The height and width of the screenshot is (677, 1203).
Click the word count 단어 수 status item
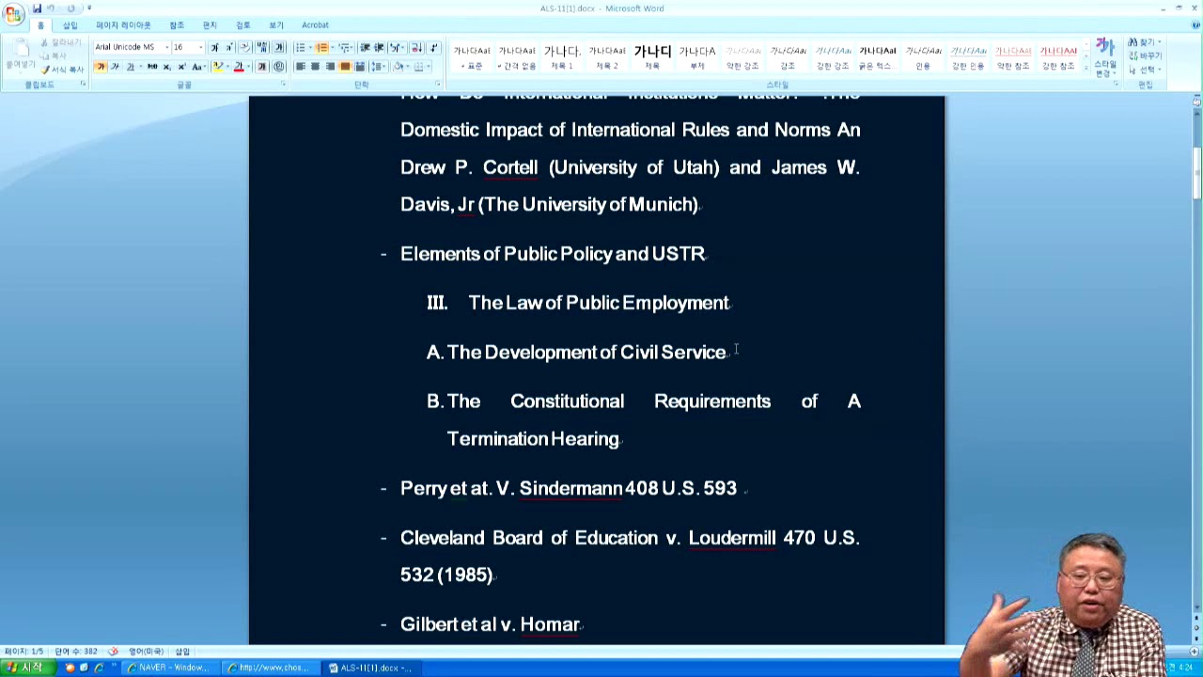click(76, 652)
